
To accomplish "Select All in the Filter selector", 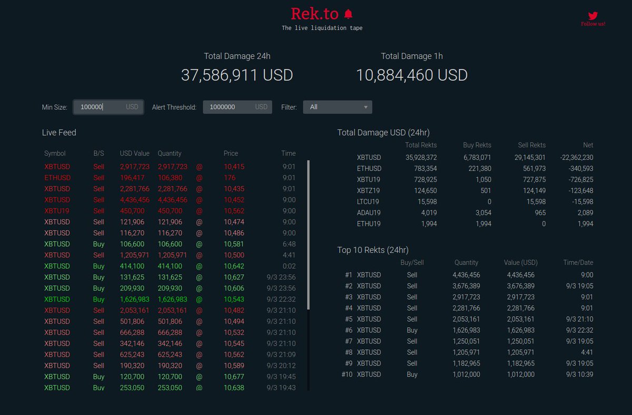I will tap(337, 107).
